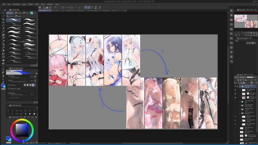Click the border effect circle icon in Layer Property

(247, 43)
